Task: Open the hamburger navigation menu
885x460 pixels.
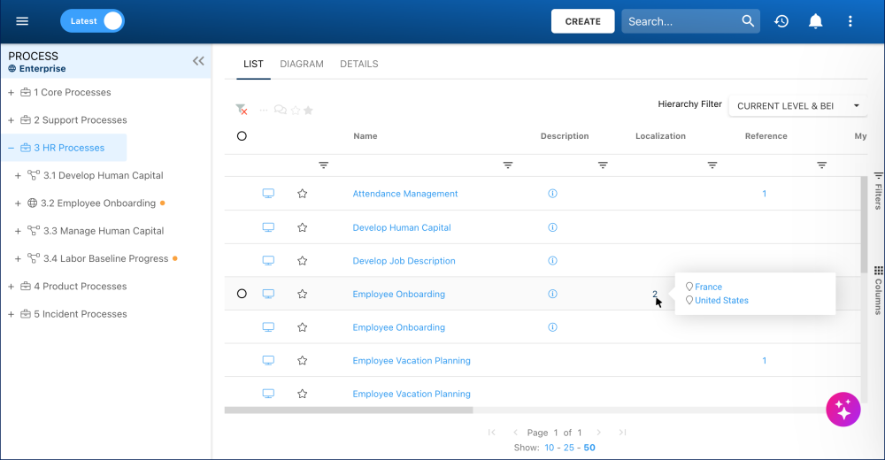Action: pyautogui.click(x=22, y=21)
